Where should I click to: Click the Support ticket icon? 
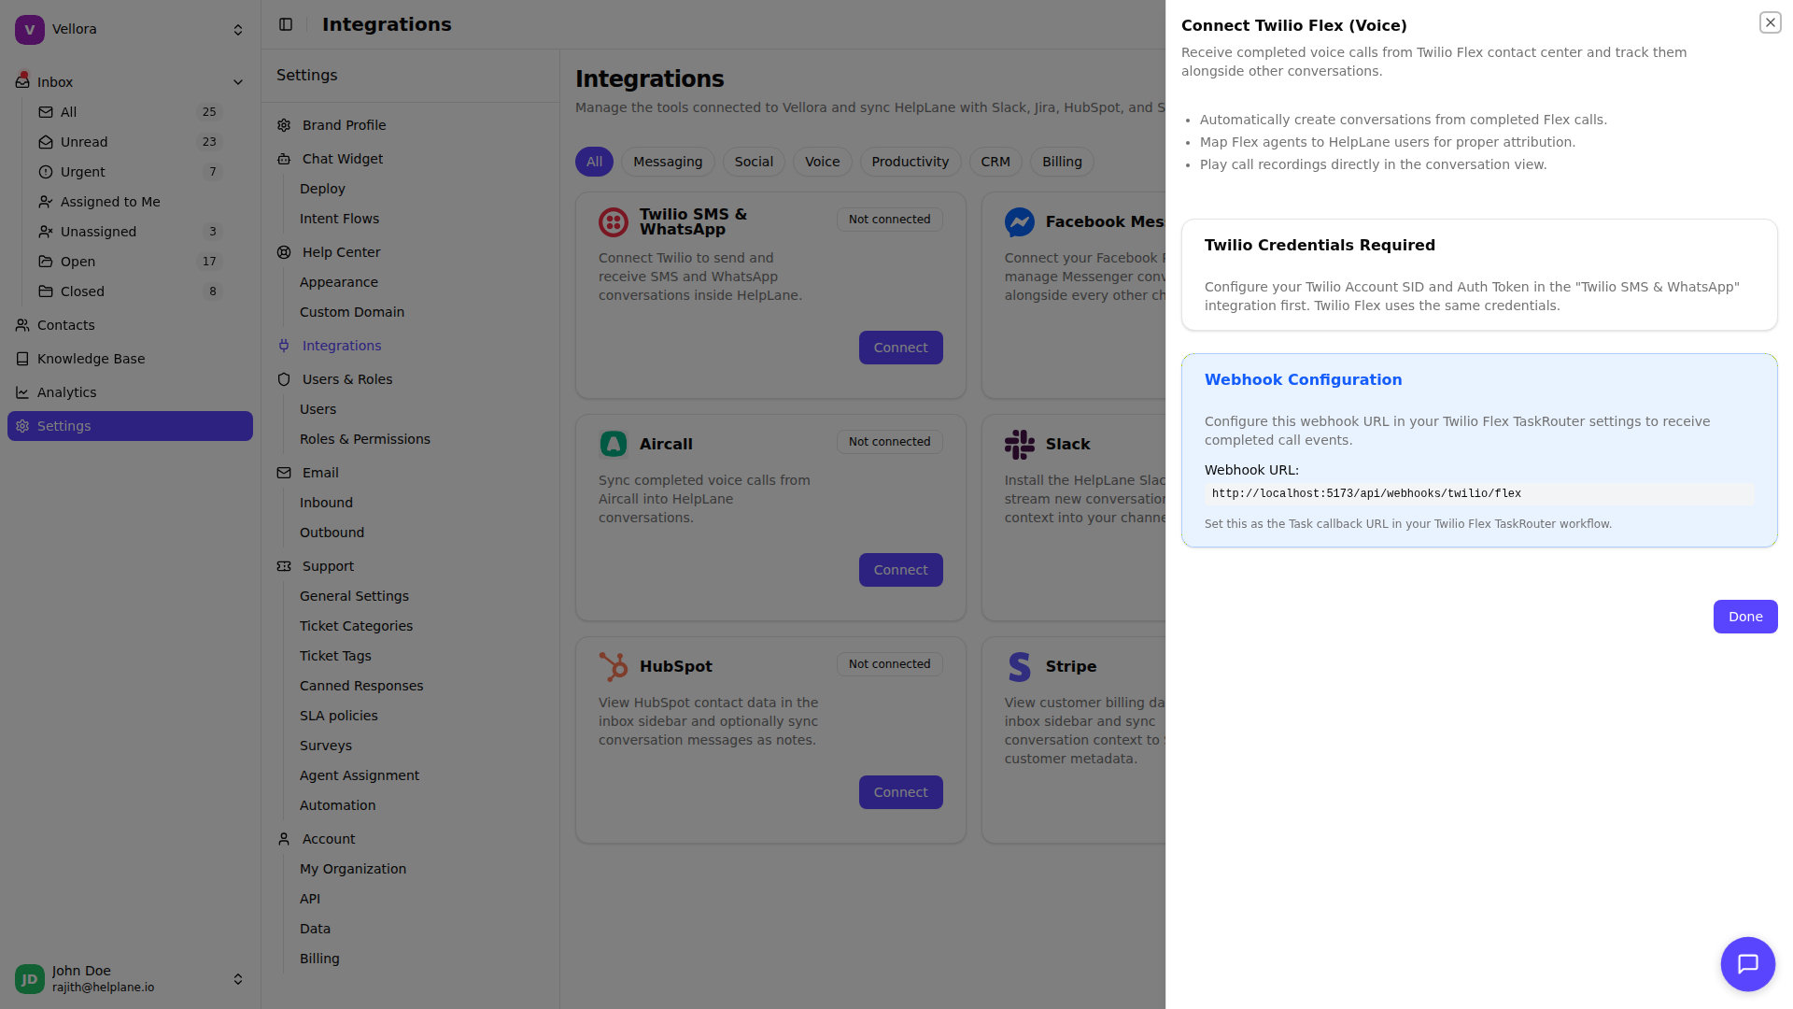(x=284, y=566)
